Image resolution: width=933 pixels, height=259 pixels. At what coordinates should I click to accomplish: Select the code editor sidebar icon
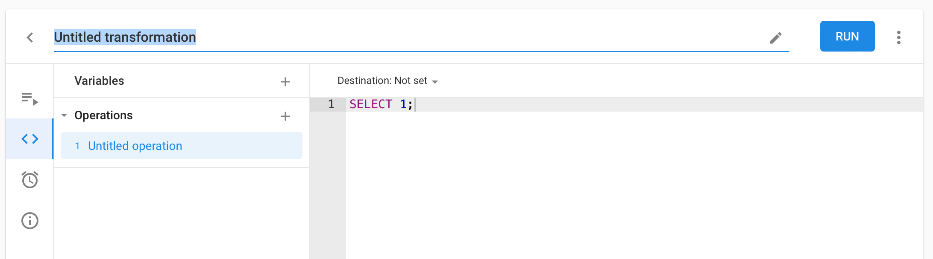coord(30,139)
